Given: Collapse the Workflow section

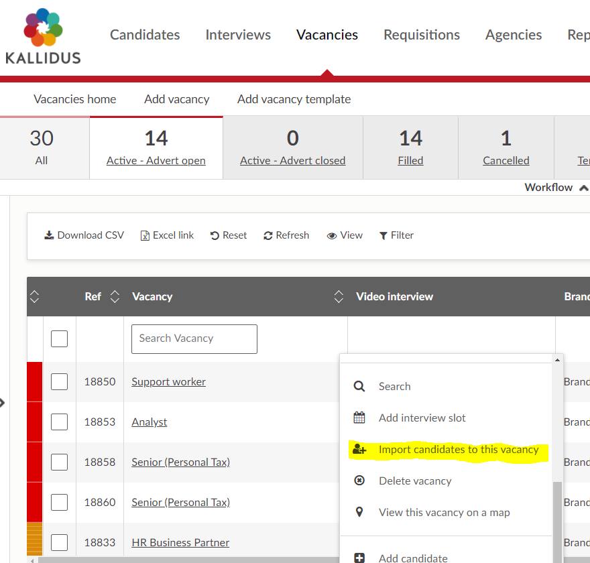Looking at the screenshot, I should (583, 188).
